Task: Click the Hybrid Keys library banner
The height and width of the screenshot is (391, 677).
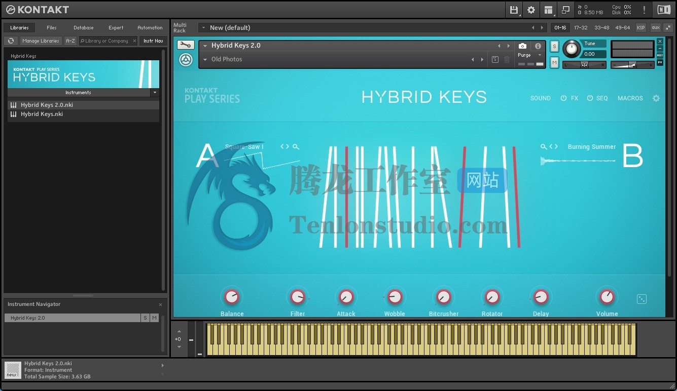Action: coord(83,74)
